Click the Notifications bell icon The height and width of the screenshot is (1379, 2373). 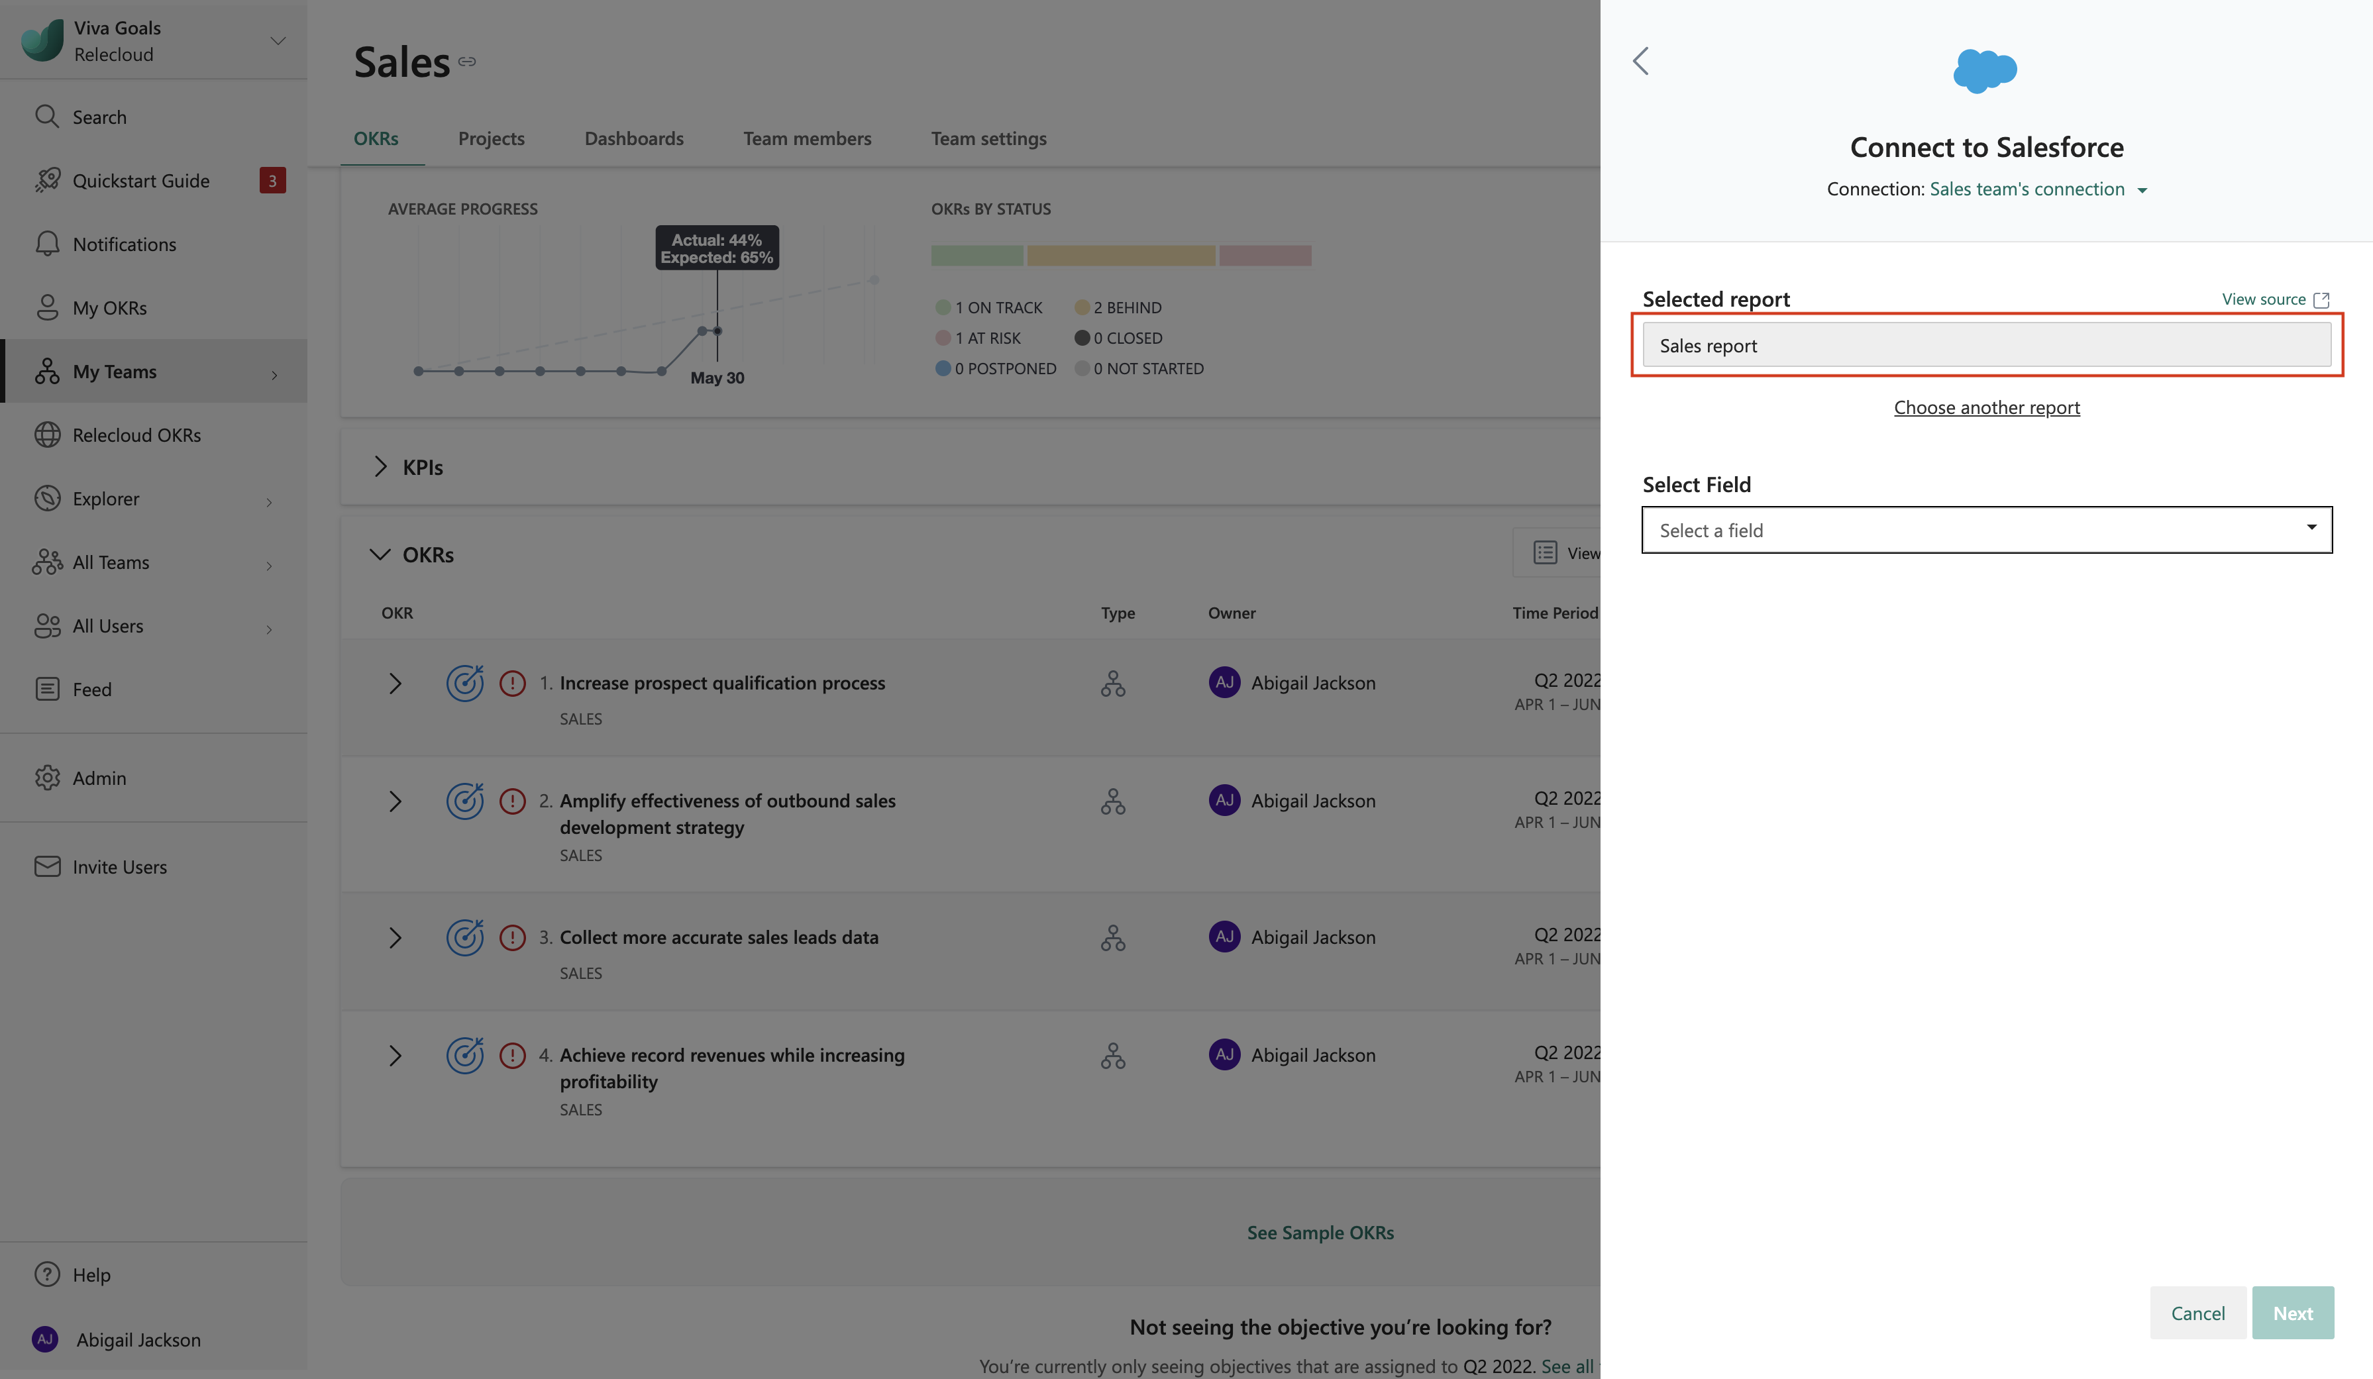pos(47,244)
